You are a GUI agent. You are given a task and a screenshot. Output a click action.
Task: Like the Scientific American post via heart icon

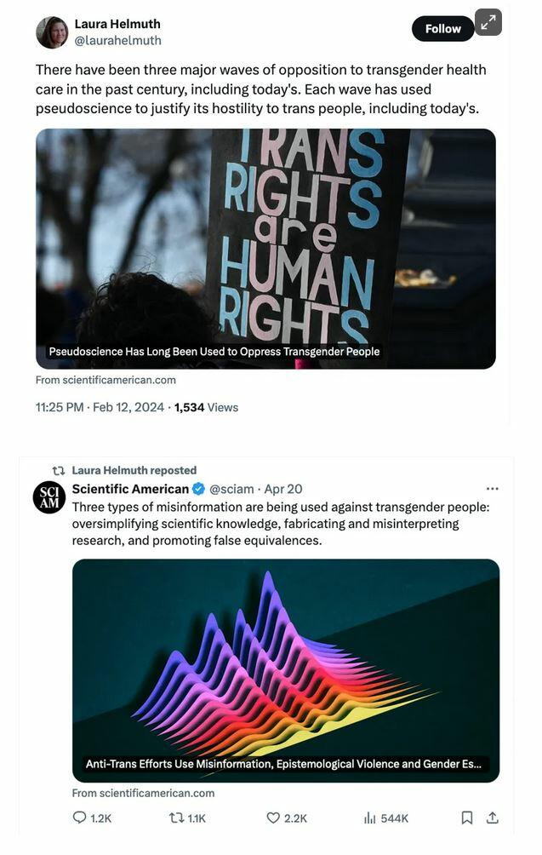coord(273,818)
